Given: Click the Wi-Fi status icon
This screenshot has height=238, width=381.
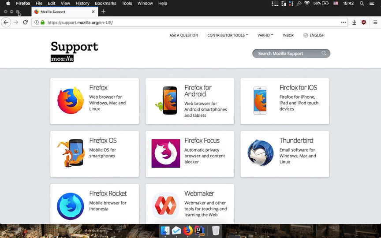Looking at the screenshot, I should 307,3.
